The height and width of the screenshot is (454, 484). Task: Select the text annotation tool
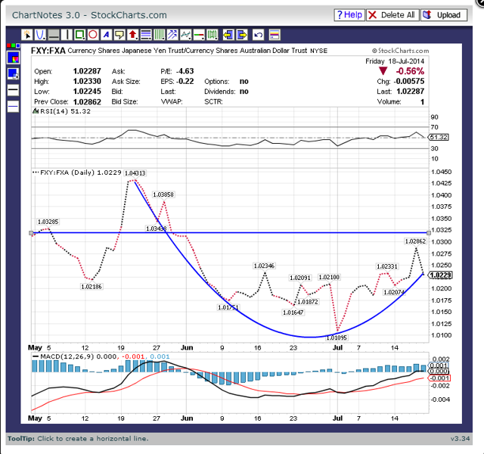[106, 35]
